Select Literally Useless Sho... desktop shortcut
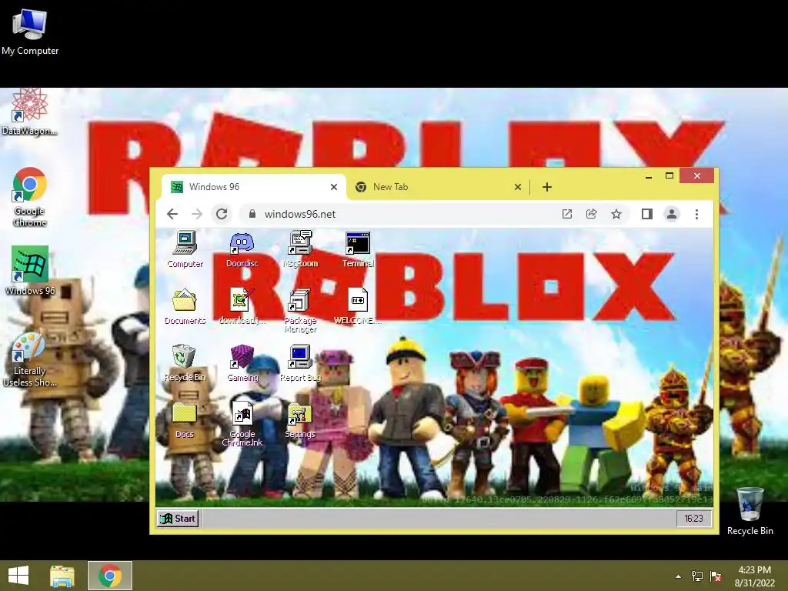Screen dimensions: 788x591 [30, 360]
